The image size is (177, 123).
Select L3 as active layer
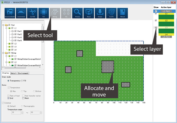point(166,27)
